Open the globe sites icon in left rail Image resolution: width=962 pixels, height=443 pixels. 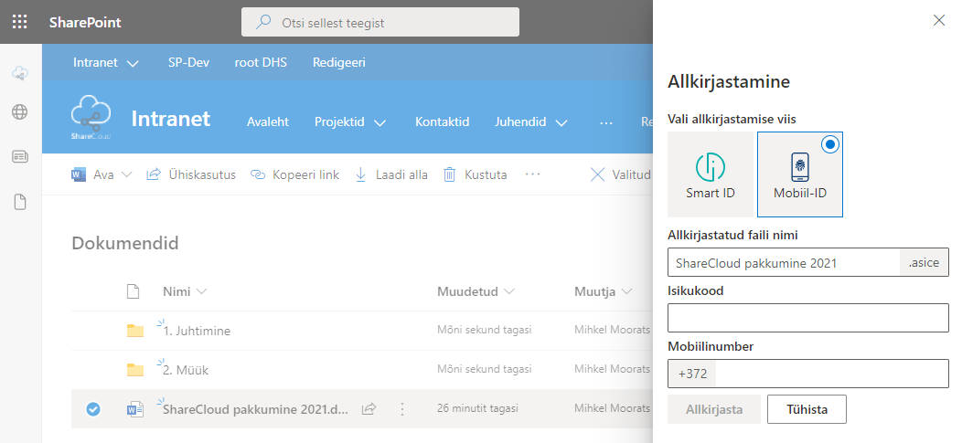tap(19, 112)
